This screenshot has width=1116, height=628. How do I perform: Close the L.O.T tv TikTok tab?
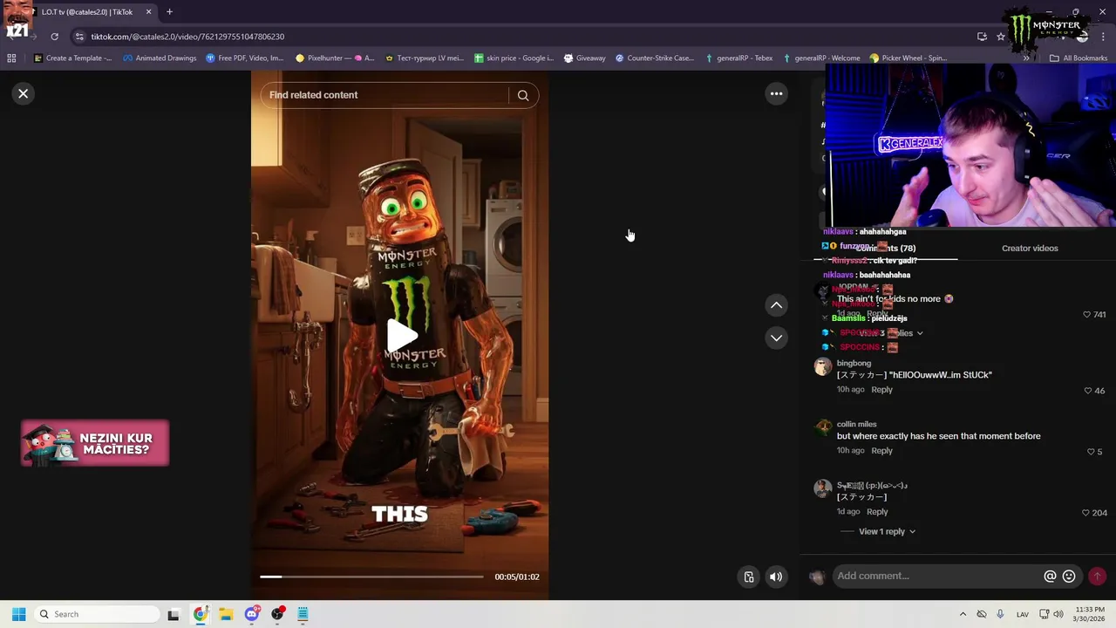[148, 12]
